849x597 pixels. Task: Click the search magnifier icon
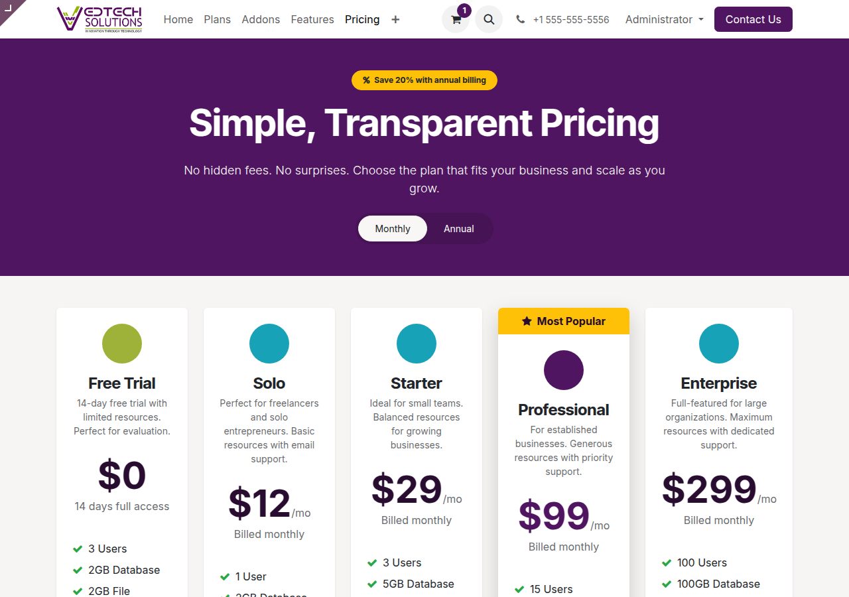pyautogui.click(x=489, y=19)
